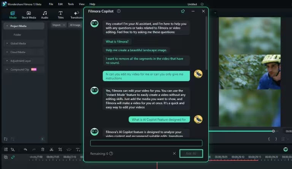
Task: Open the timeline layout grid icon
Action: [x=6, y=149]
